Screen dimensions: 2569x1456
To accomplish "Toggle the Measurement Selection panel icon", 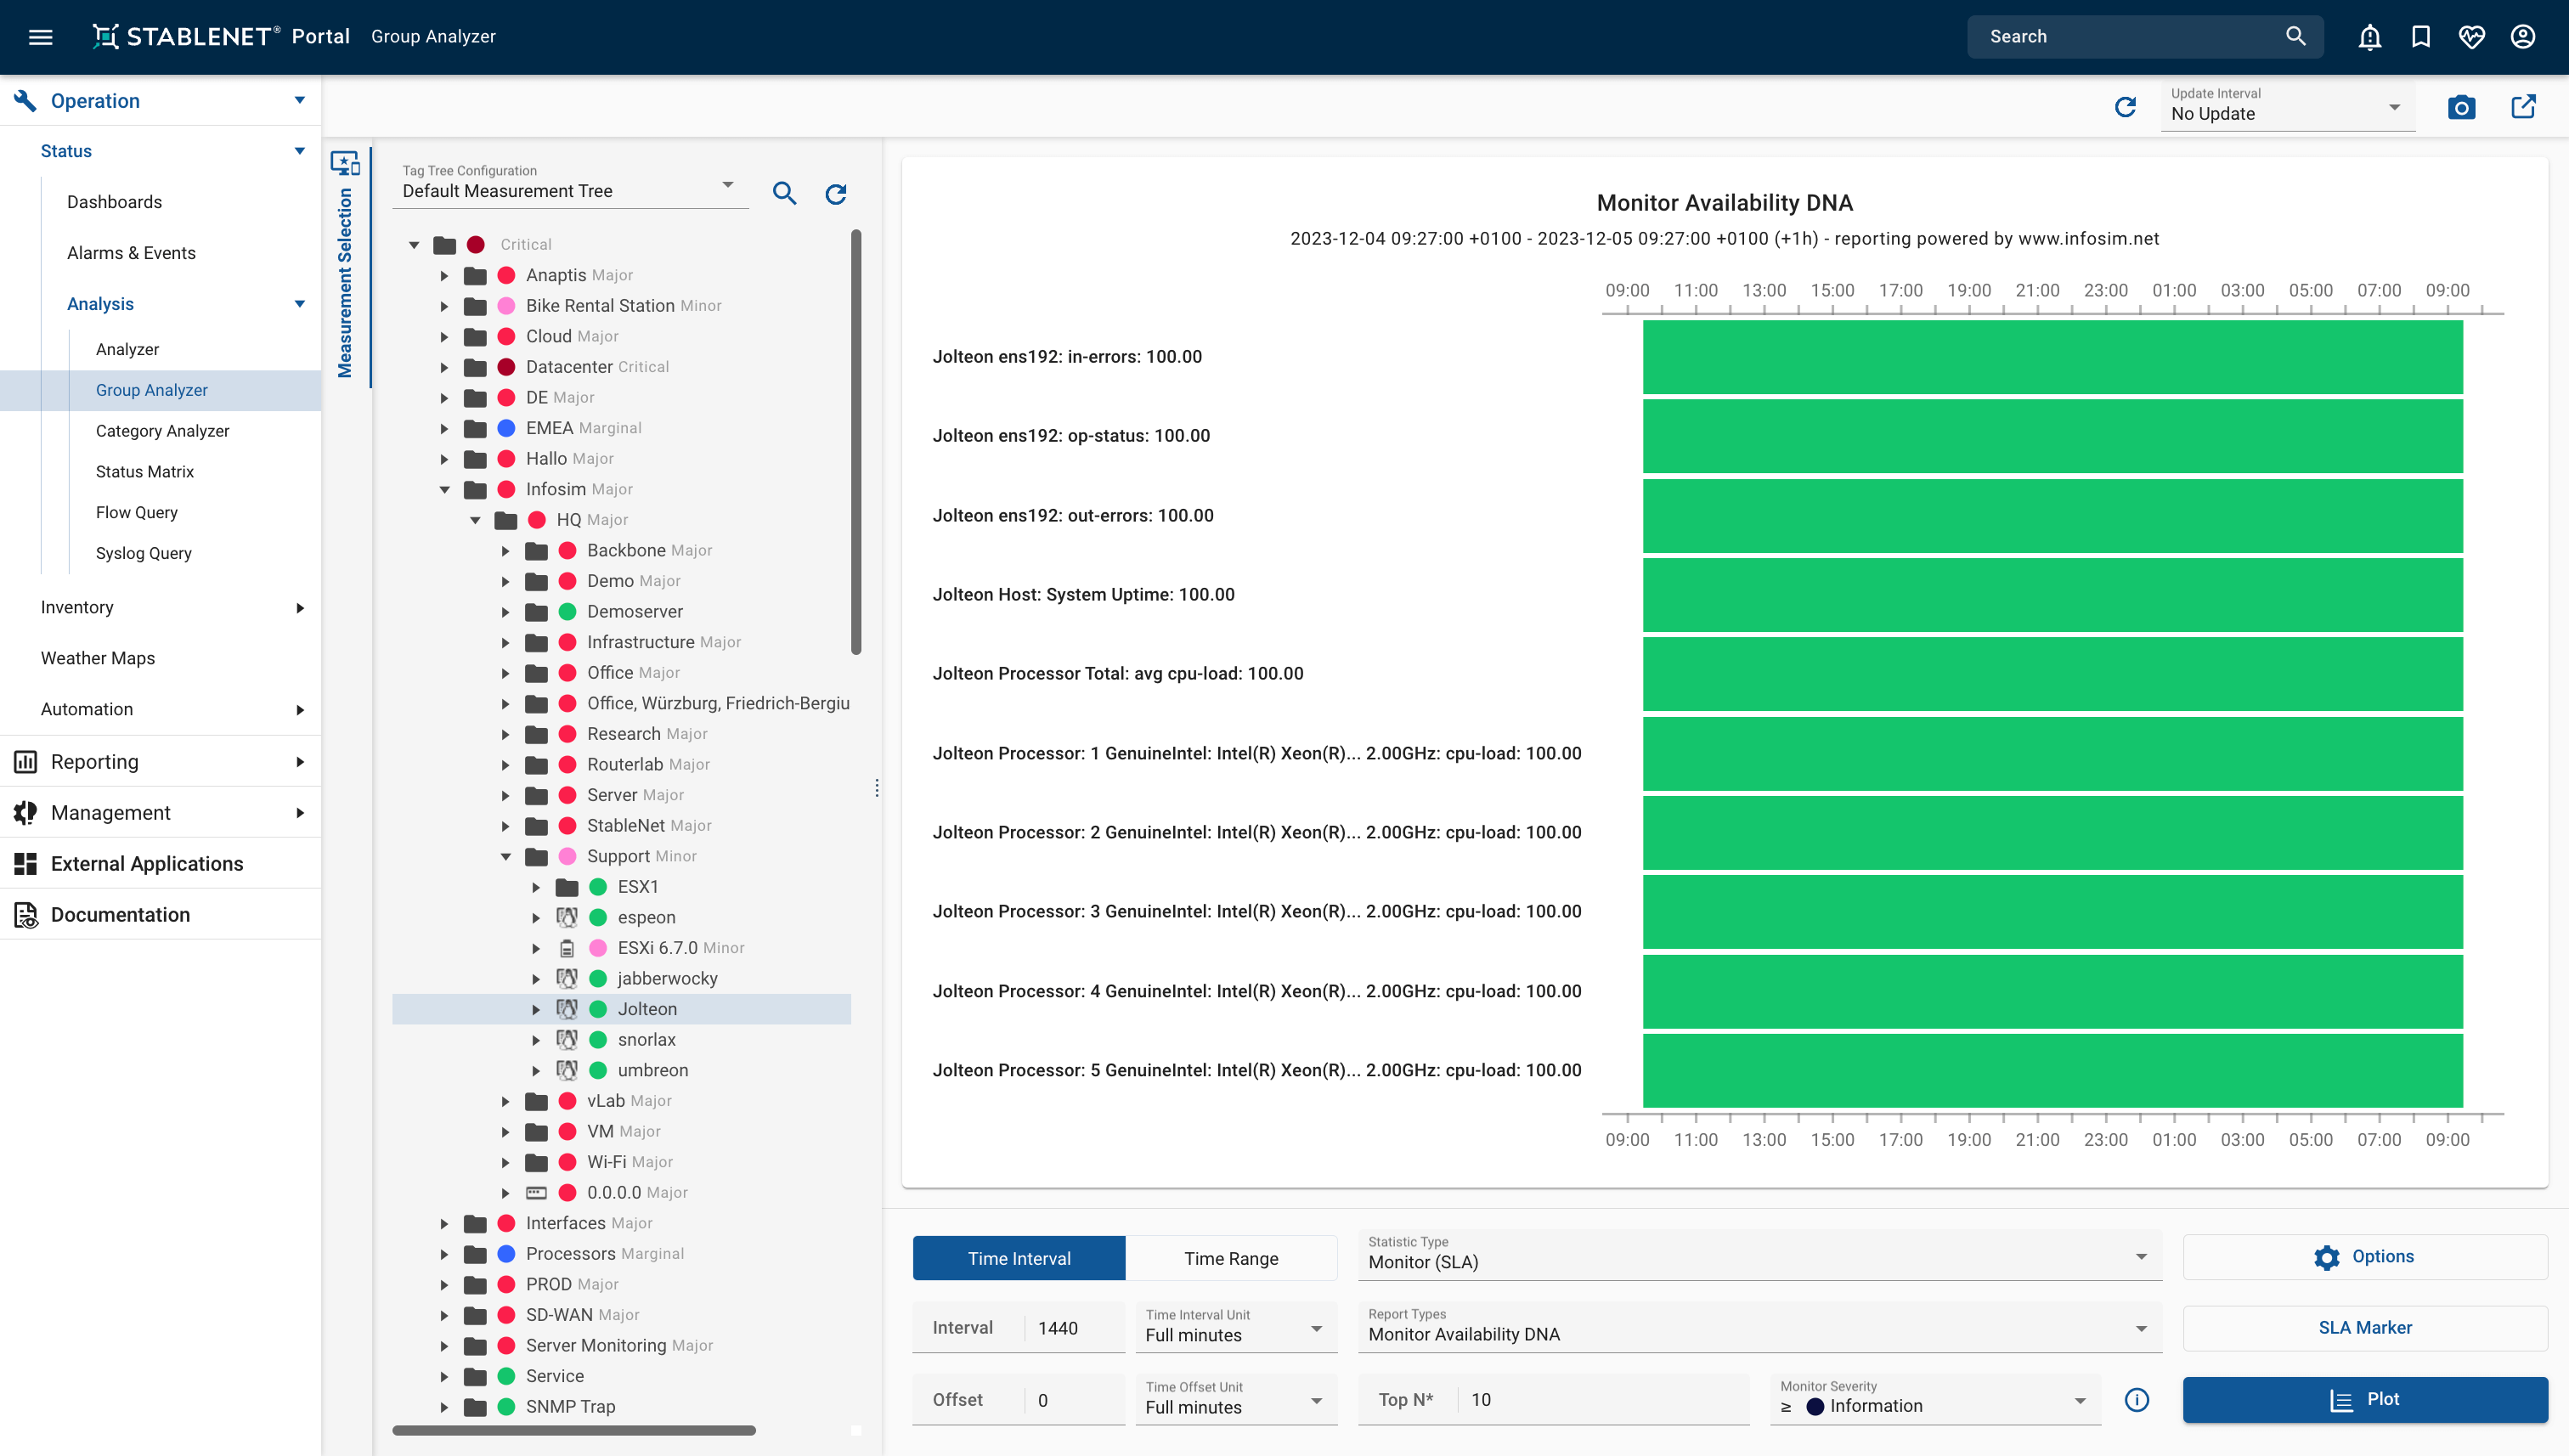I will point(345,163).
